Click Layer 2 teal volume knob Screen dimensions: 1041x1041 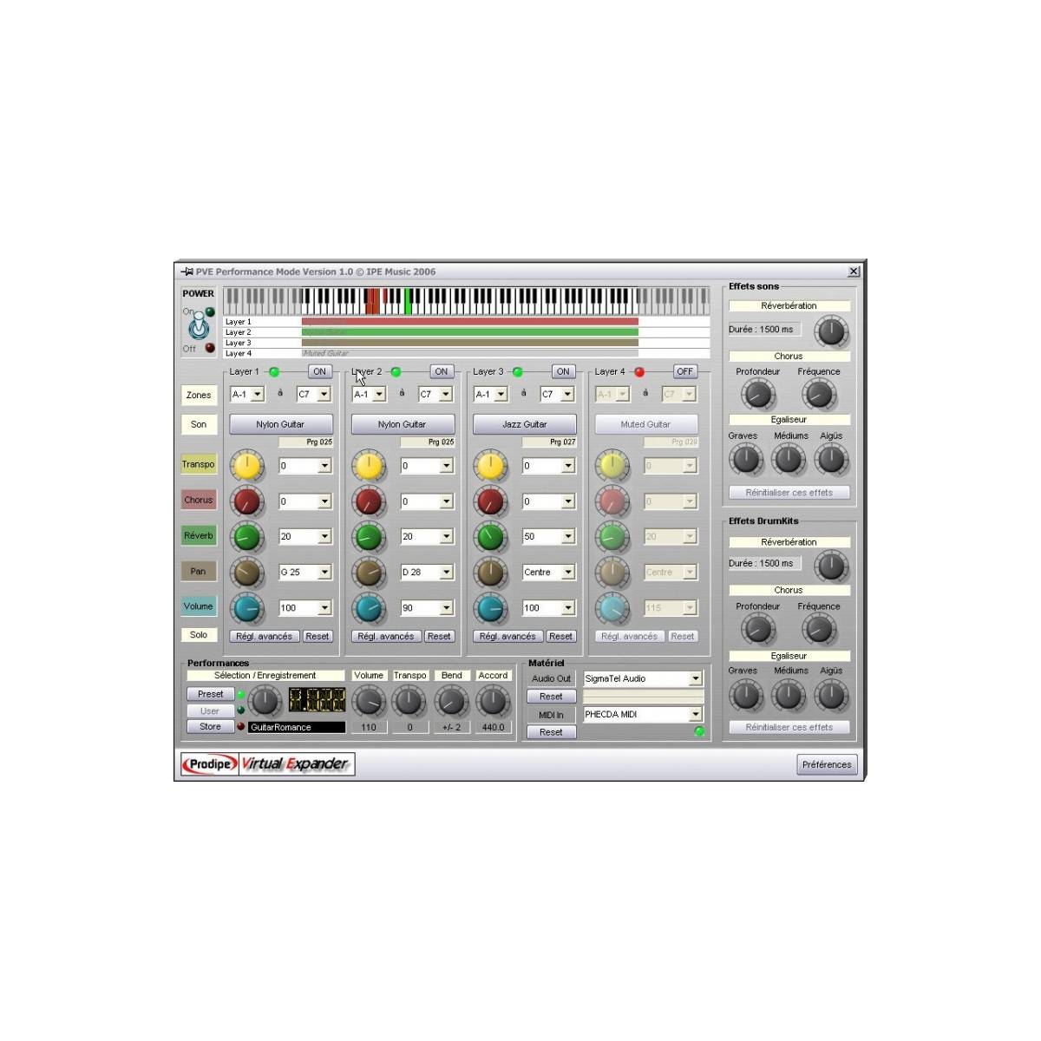coord(369,608)
